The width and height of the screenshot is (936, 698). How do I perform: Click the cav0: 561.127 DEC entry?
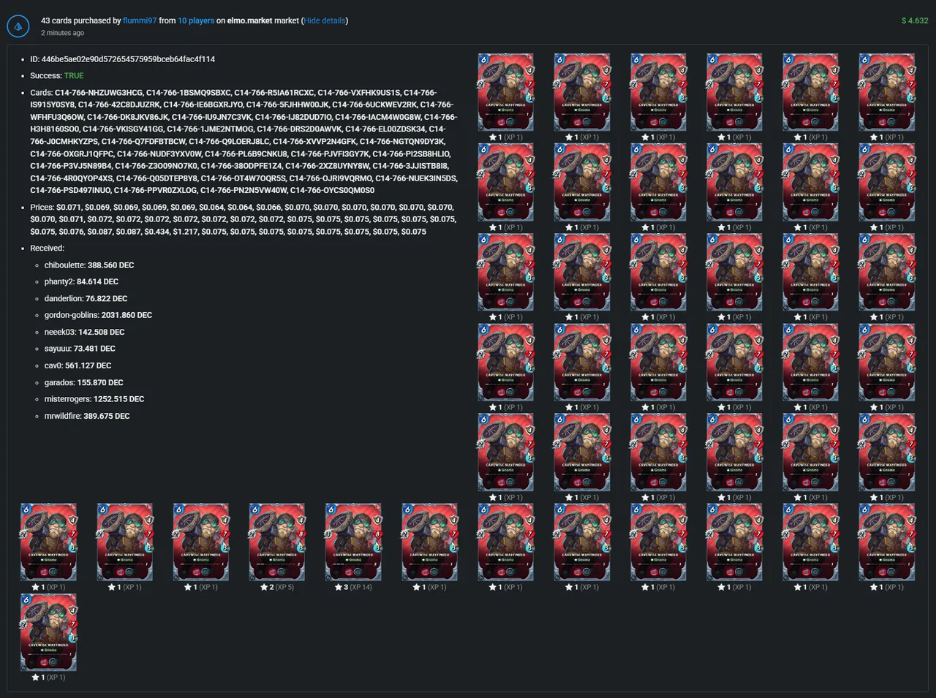(x=78, y=366)
